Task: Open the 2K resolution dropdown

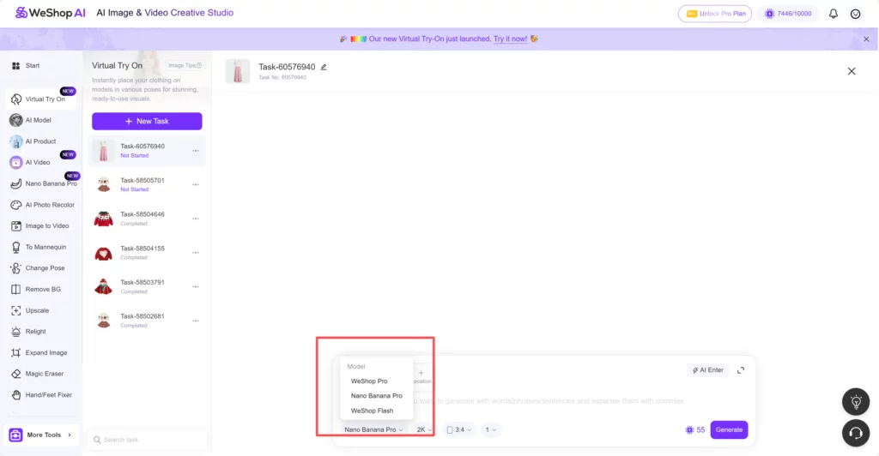Action: click(425, 429)
